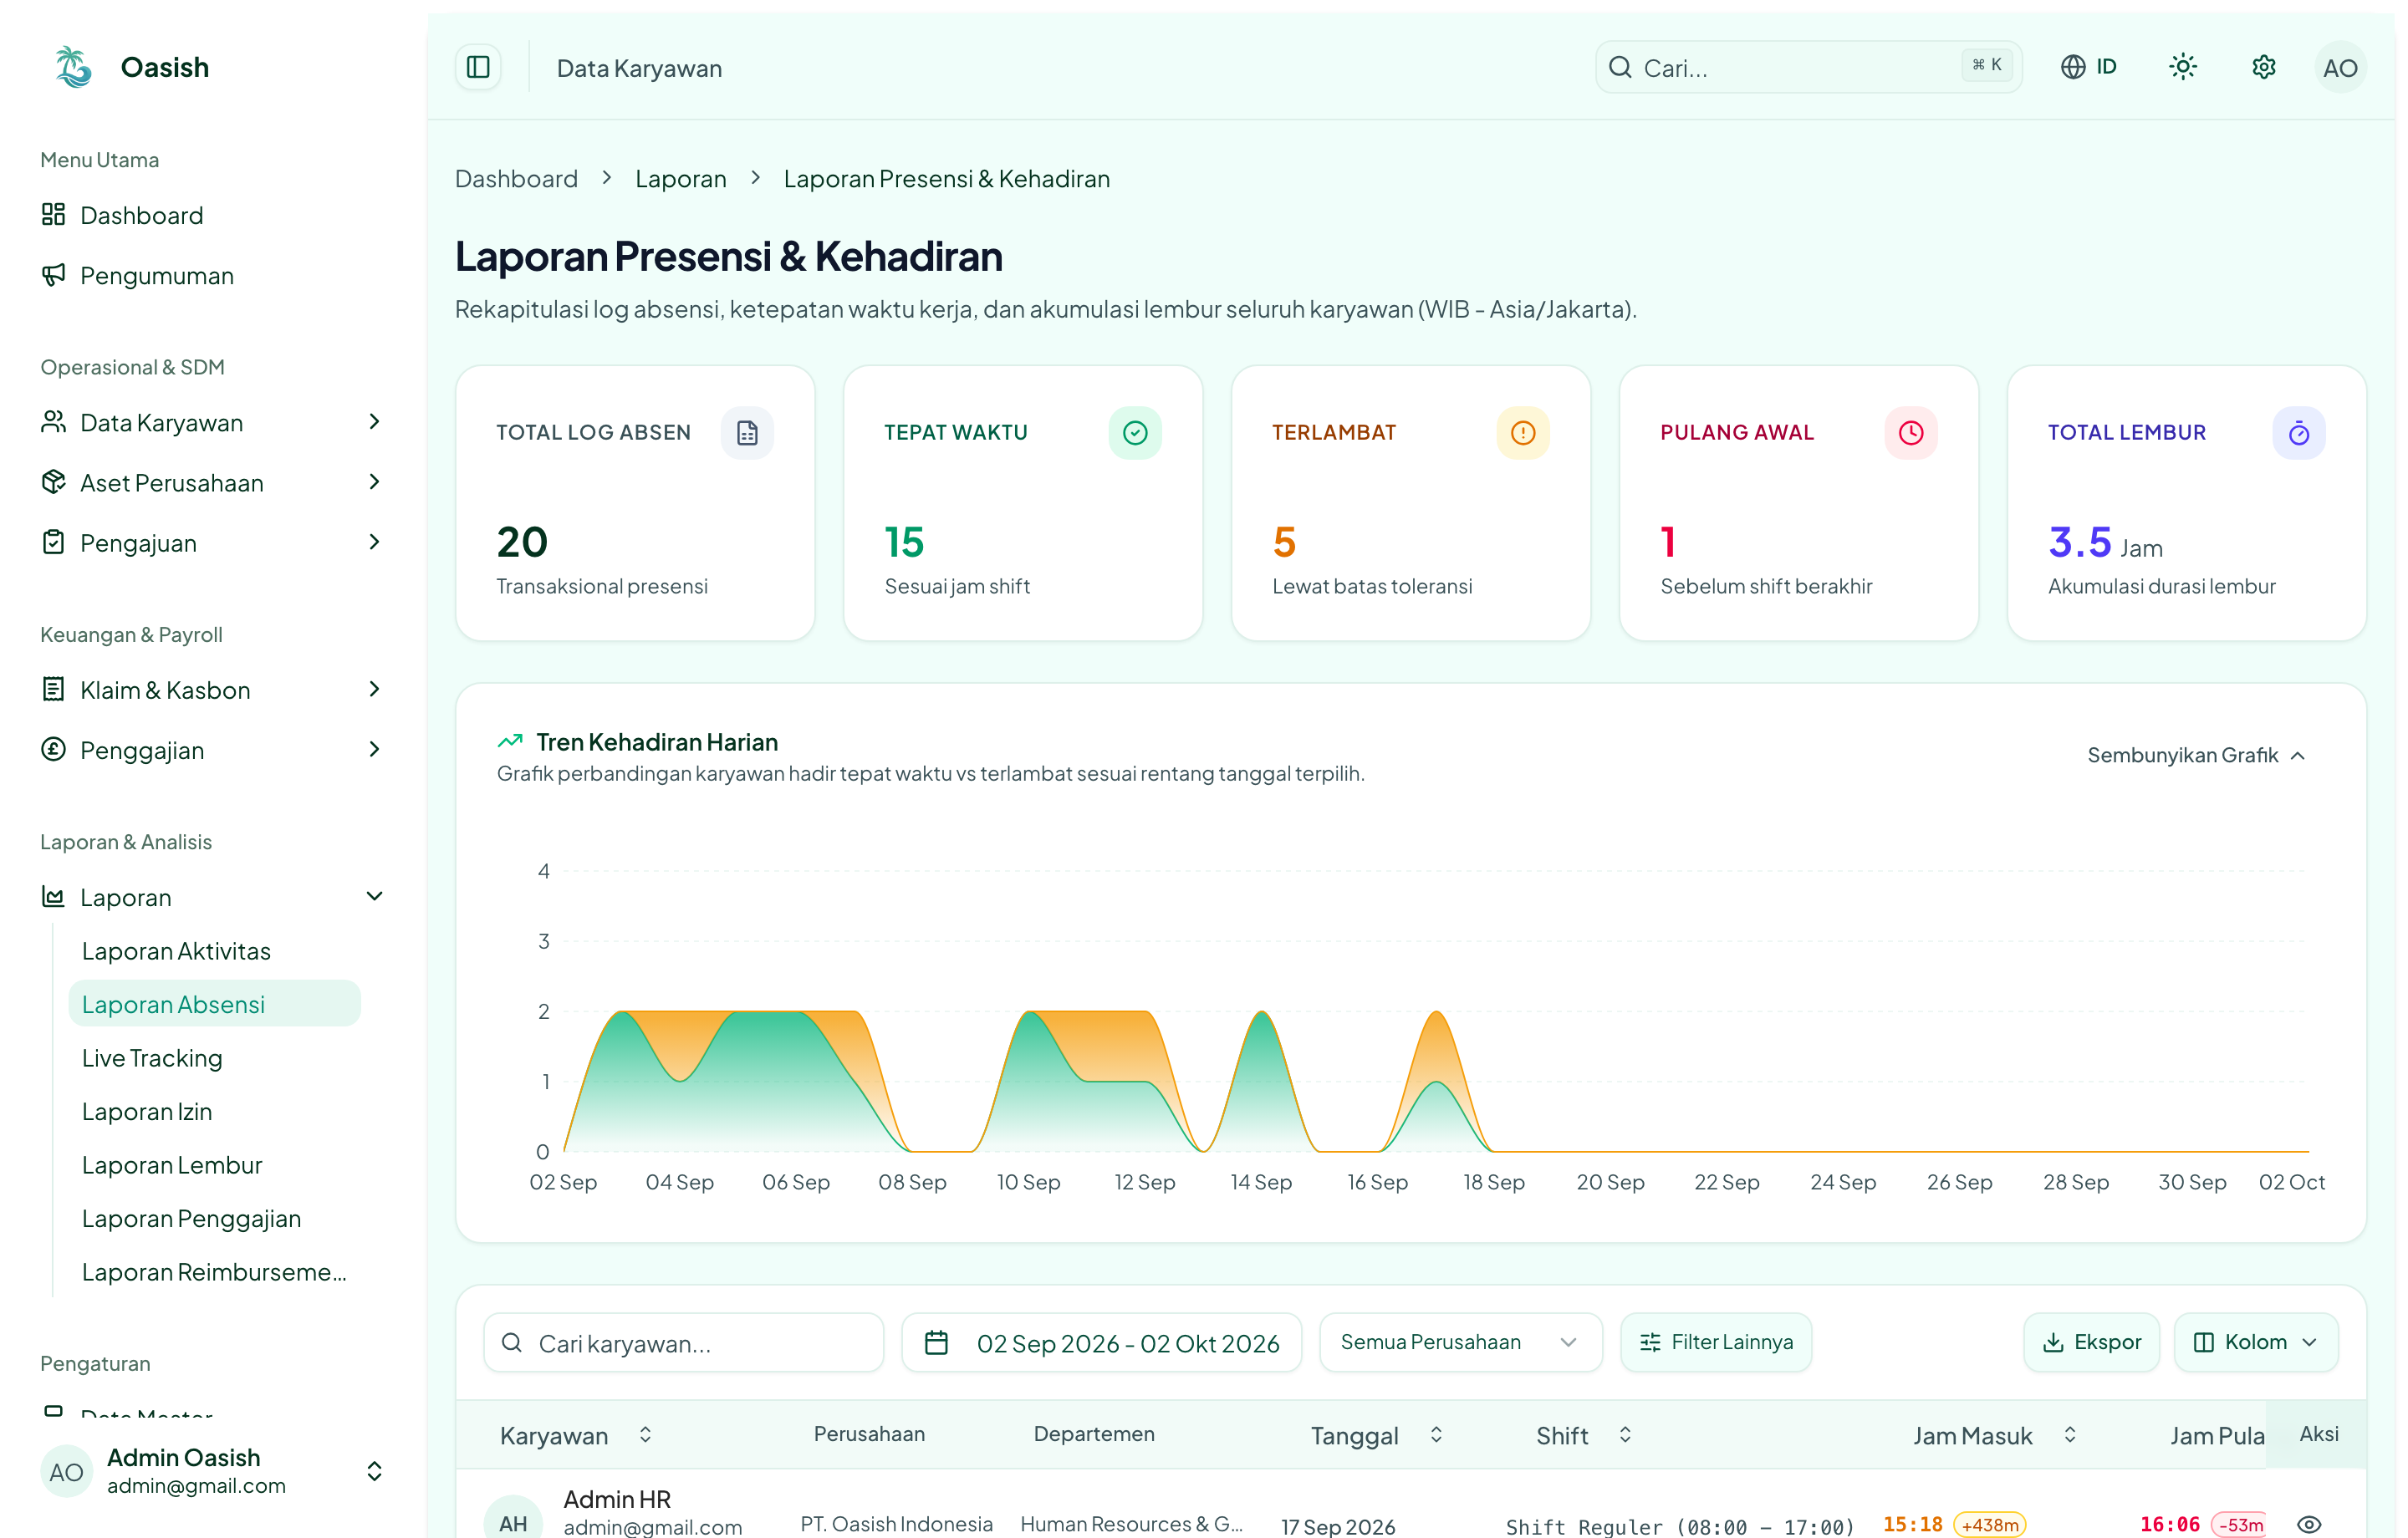The image size is (2408, 1538).
Task: Expand Klaim & Kasbon menu
Action: click(x=212, y=689)
